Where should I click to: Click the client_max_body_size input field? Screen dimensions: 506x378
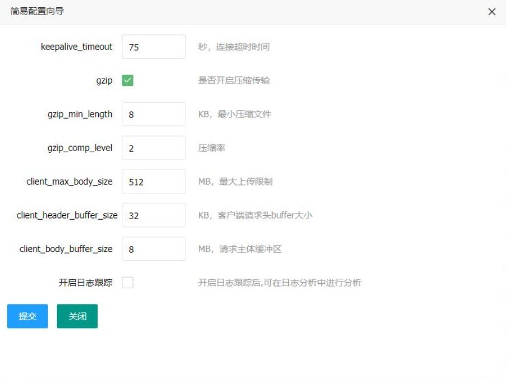[154, 181]
